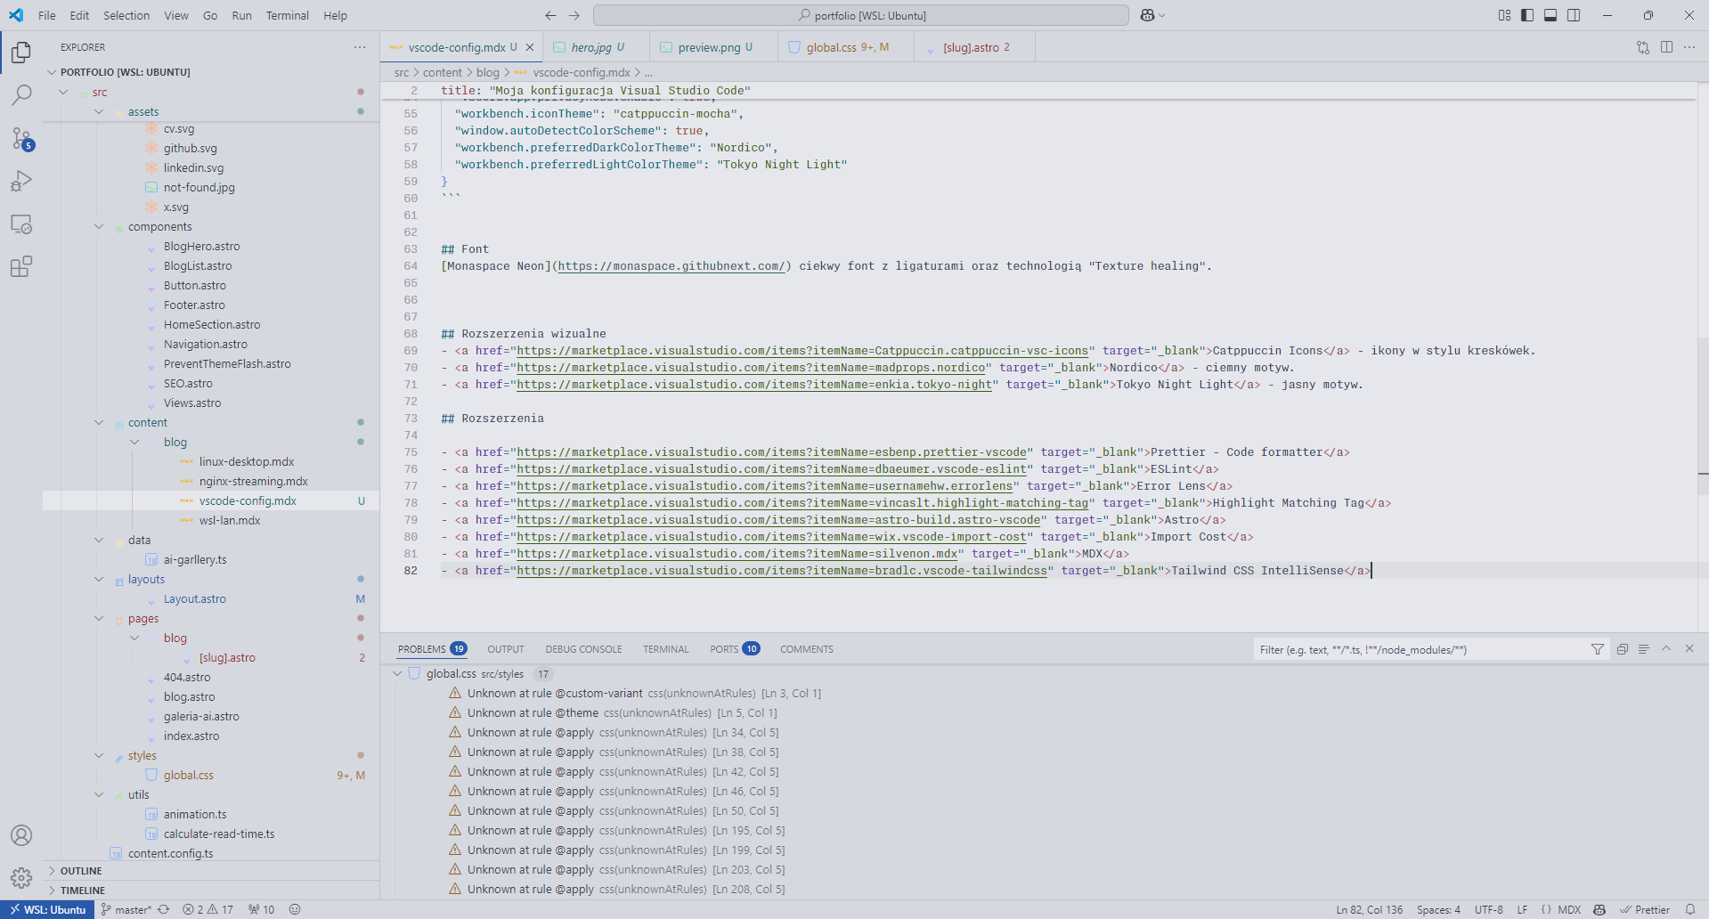Open the monaspace.githubnext.com link
This screenshot has width=1709, height=919.
pyautogui.click(x=671, y=266)
